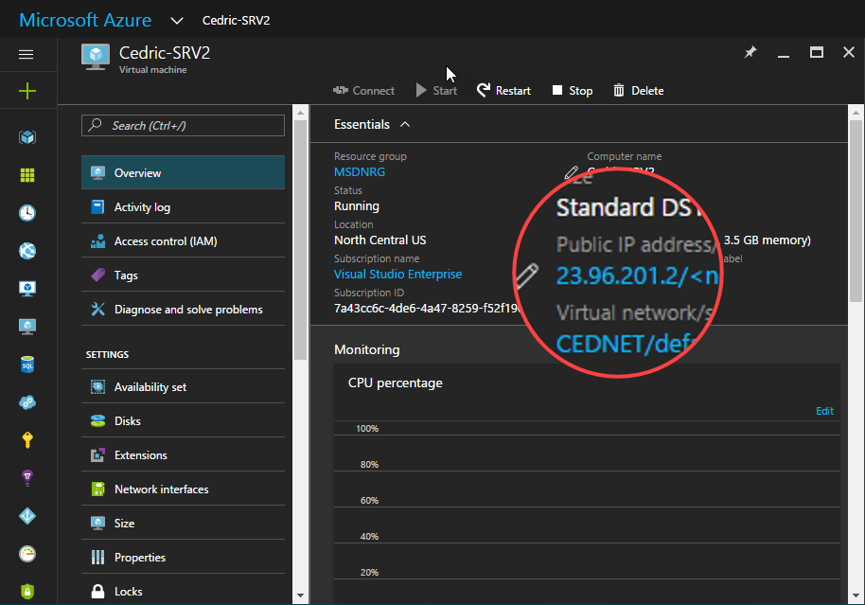The image size is (865, 605).
Task: Open the Overview menu item
Action: (184, 172)
